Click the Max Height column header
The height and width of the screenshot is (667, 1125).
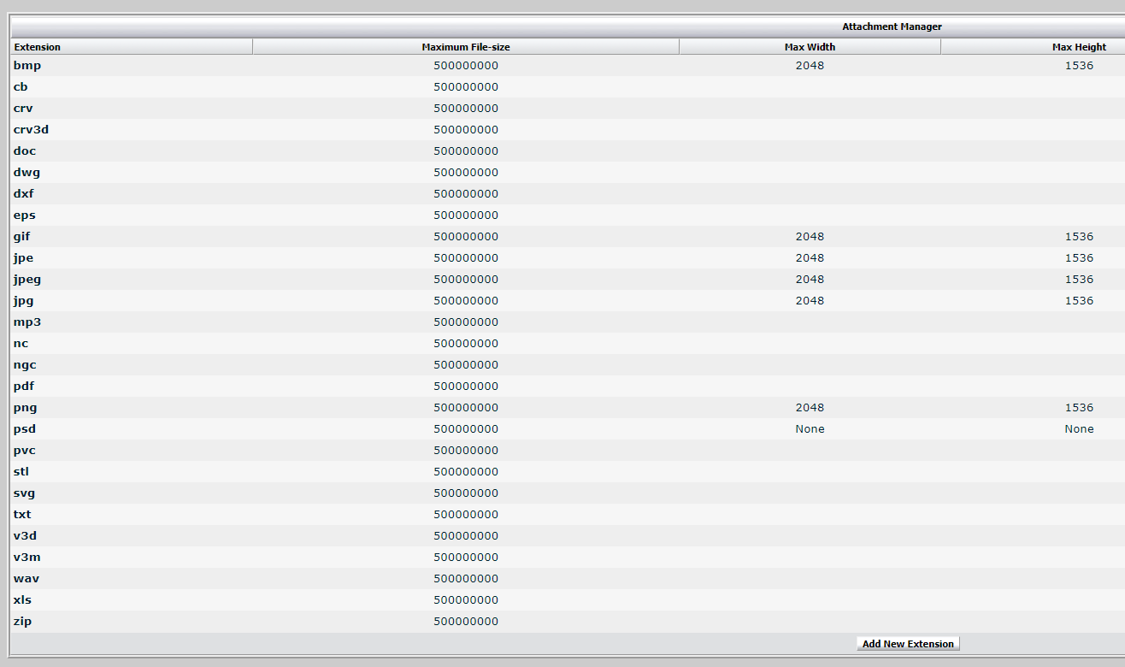(x=1079, y=47)
